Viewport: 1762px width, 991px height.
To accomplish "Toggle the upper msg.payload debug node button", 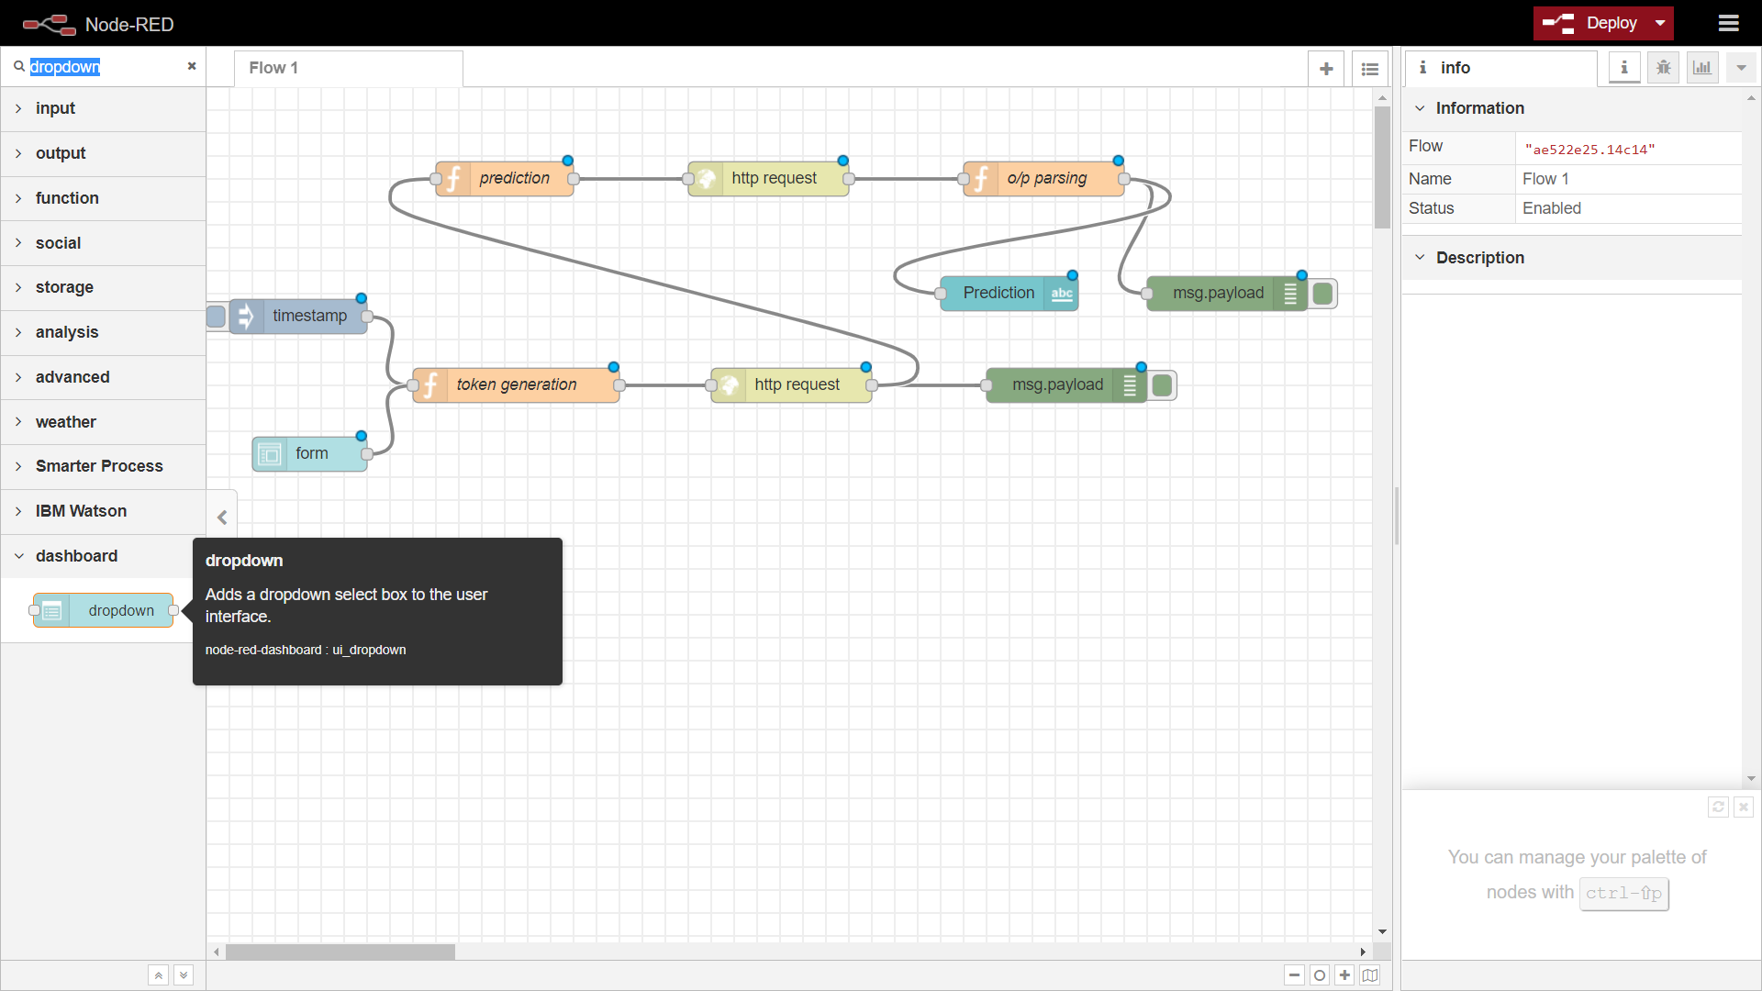I will [1322, 294].
